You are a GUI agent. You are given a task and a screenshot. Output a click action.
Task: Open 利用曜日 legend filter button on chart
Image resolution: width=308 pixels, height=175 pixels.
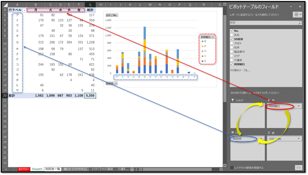pos(207,37)
